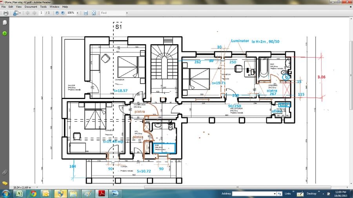Open the Tools menu
353x198 pixels.
coord(43,7)
